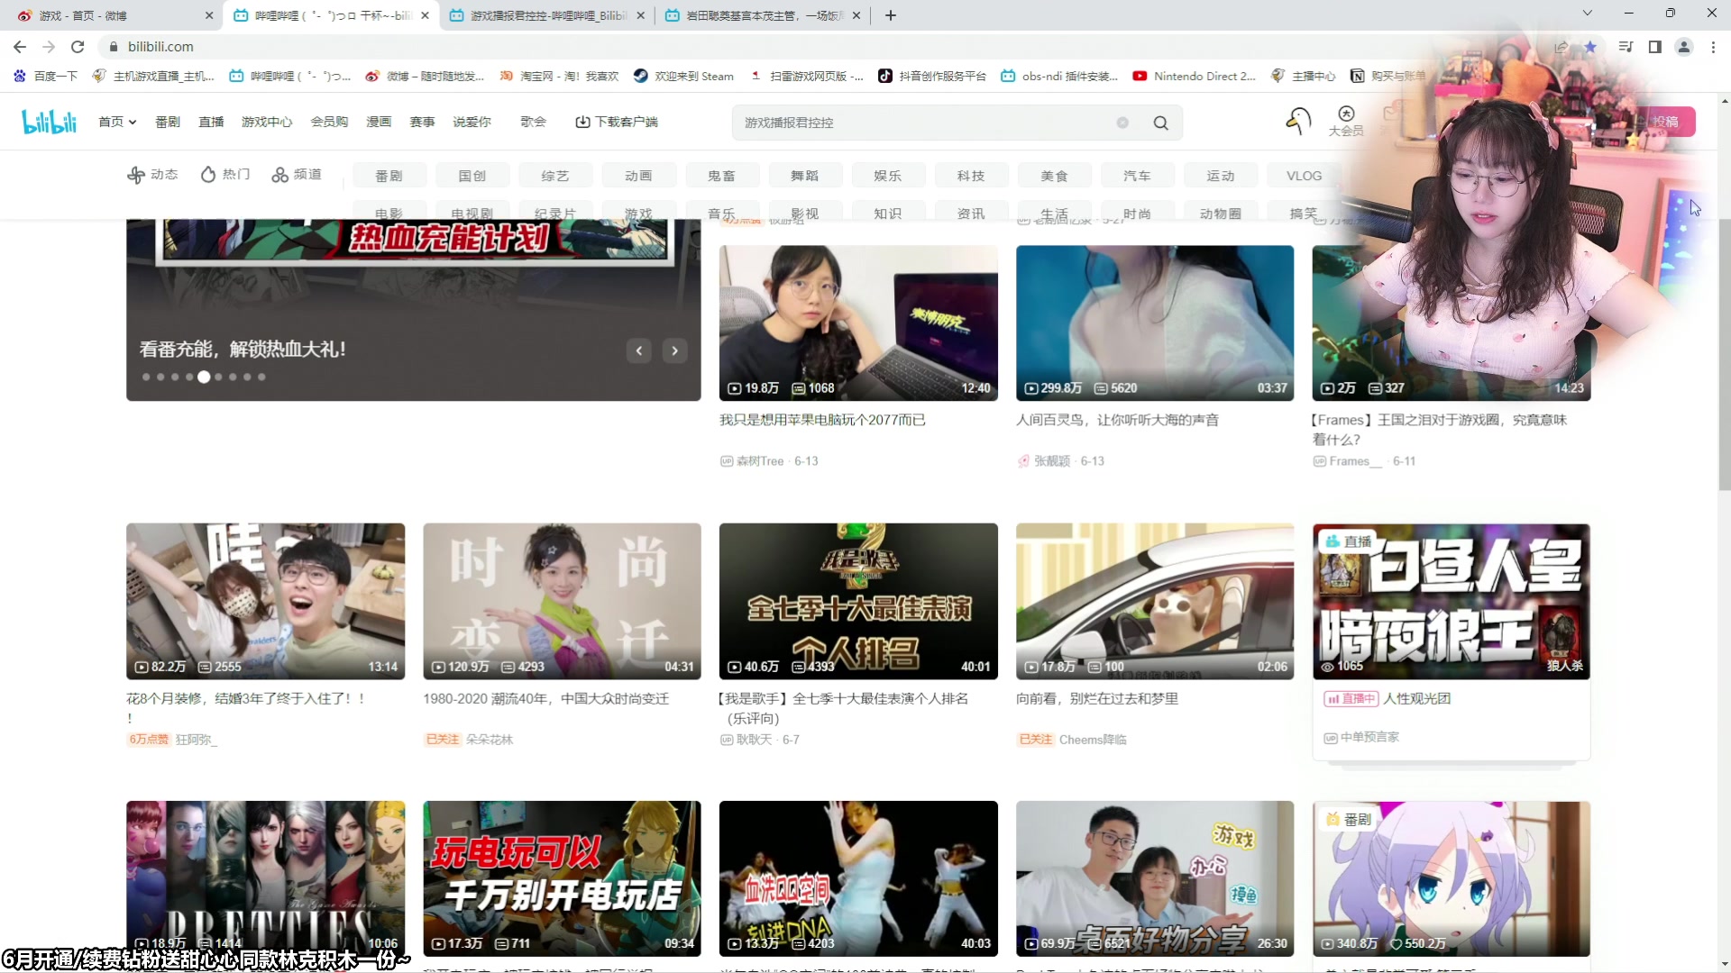Select 舞蹈 category

click(x=804, y=176)
